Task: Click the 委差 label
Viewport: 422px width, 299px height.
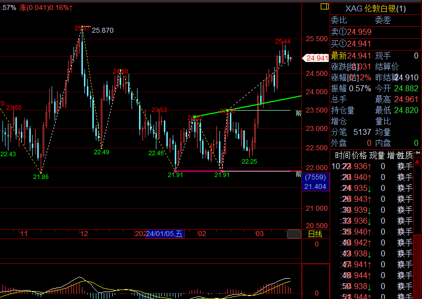Action: tap(383, 20)
